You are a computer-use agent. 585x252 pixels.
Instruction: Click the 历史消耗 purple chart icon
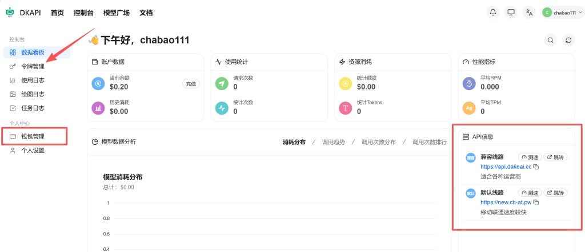(x=98, y=108)
